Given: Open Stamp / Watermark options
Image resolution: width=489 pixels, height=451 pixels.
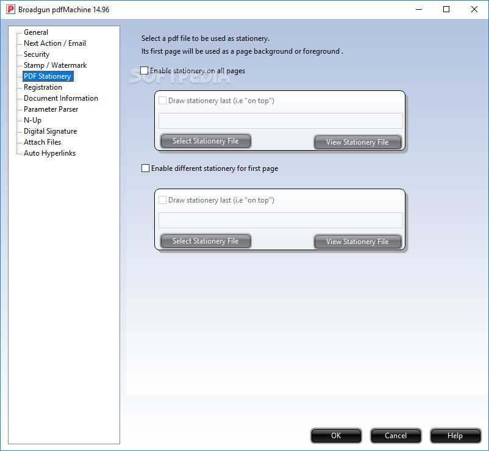Looking at the screenshot, I should [55, 65].
